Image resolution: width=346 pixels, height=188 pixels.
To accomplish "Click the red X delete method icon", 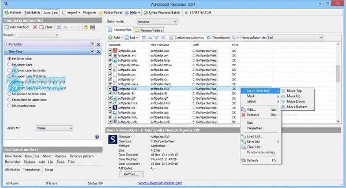I will [x=35, y=27].
